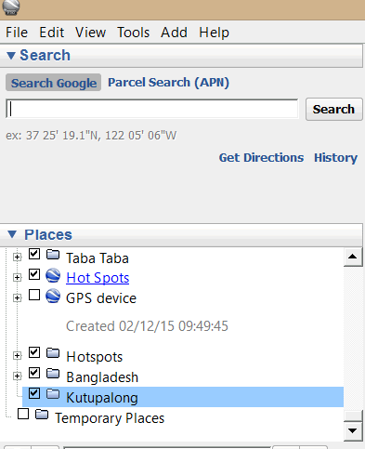The image size is (365, 449).
Task: Click the Temporary Places folder icon
Action: pos(42,415)
